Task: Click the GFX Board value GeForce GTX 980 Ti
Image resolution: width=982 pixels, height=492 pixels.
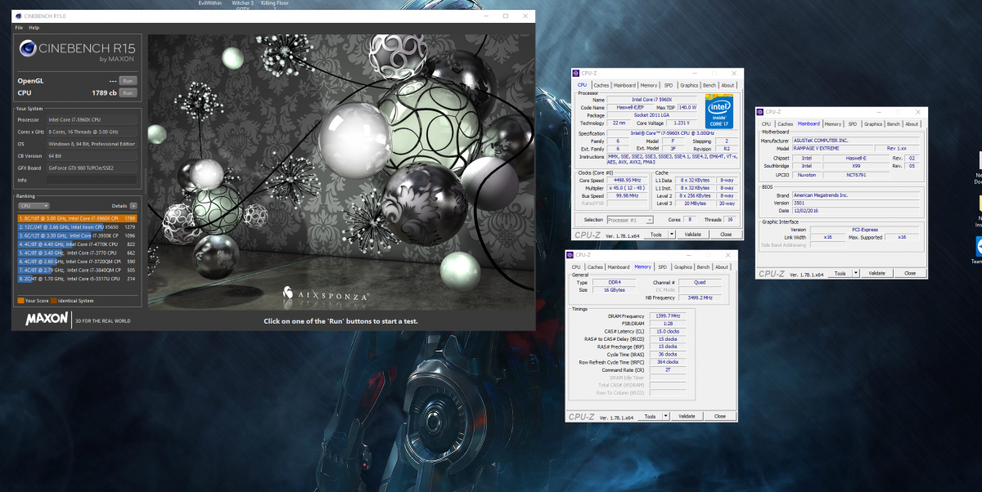Action: (x=91, y=168)
